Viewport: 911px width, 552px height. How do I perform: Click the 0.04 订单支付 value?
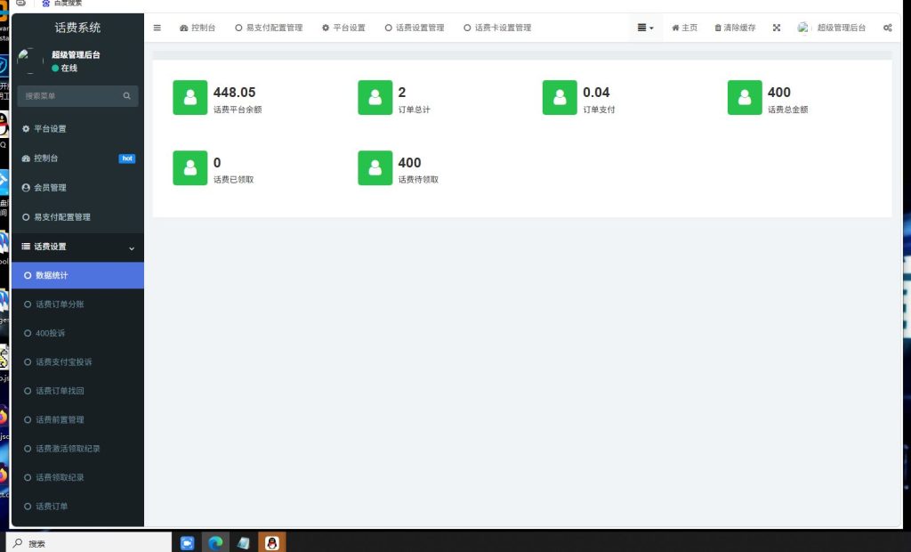point(596,93)
